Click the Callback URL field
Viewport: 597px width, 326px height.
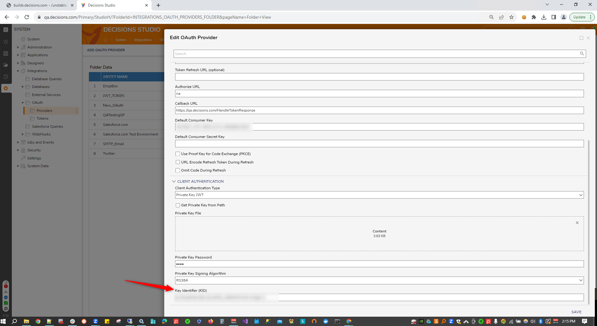pyautogui.click(x=379, y=110)
